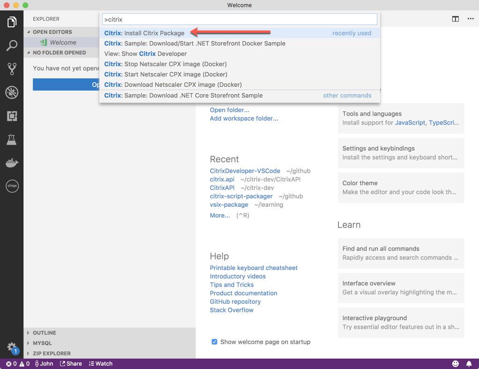Select Citrix: Install Citrix Package command

144,33
